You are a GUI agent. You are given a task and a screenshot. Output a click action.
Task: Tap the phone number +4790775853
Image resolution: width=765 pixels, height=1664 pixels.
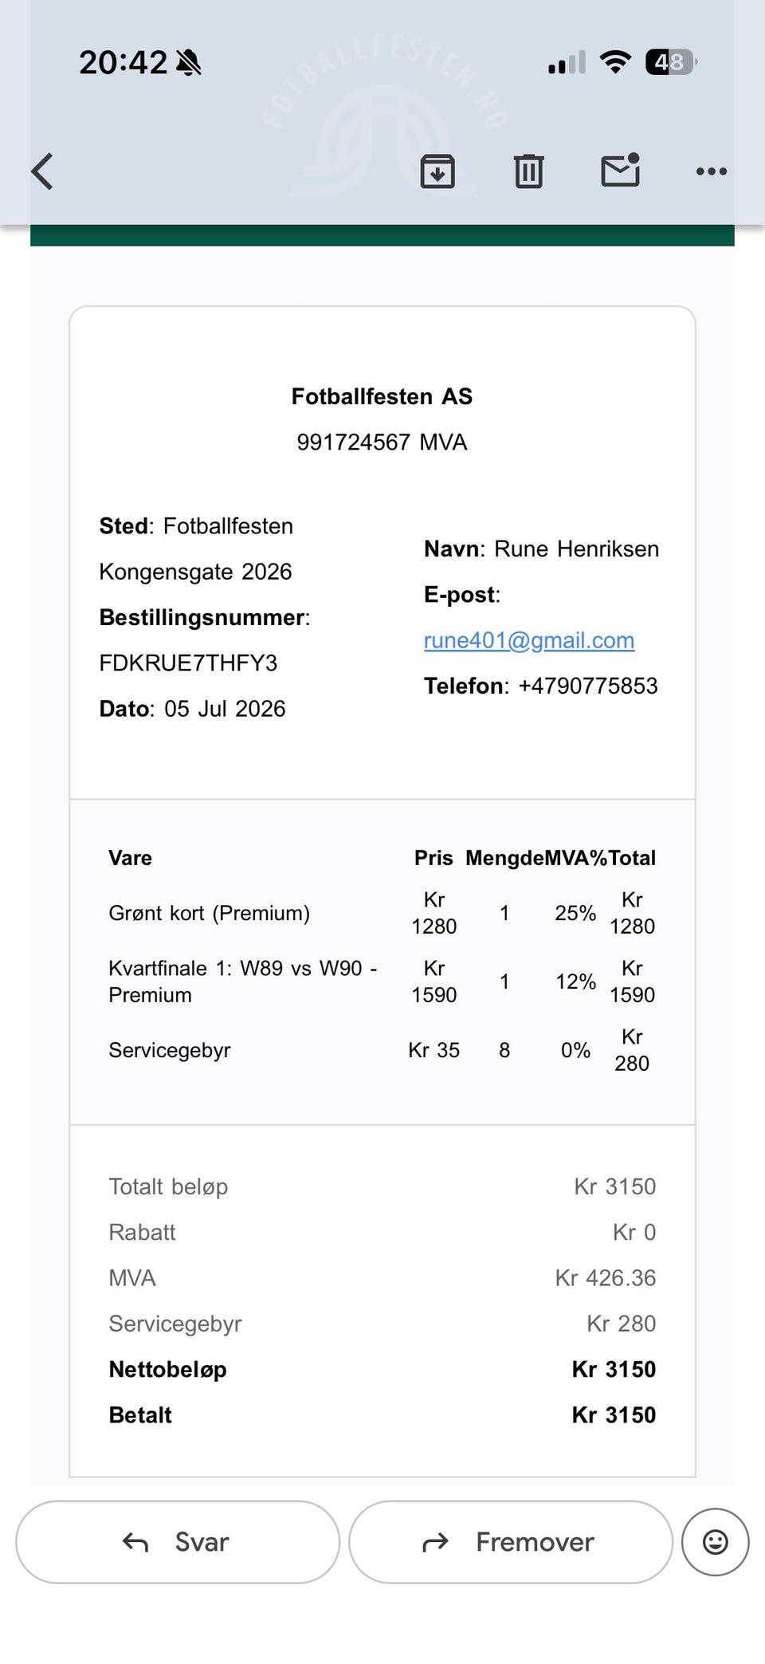[x=588, y=686]
